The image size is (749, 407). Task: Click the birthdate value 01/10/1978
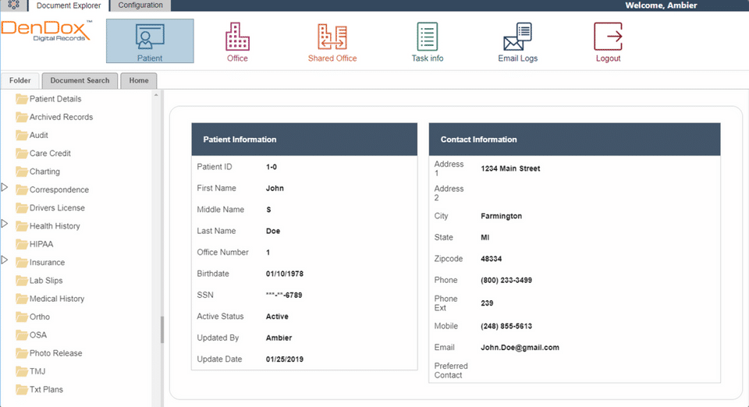click(x=285, y=274)
